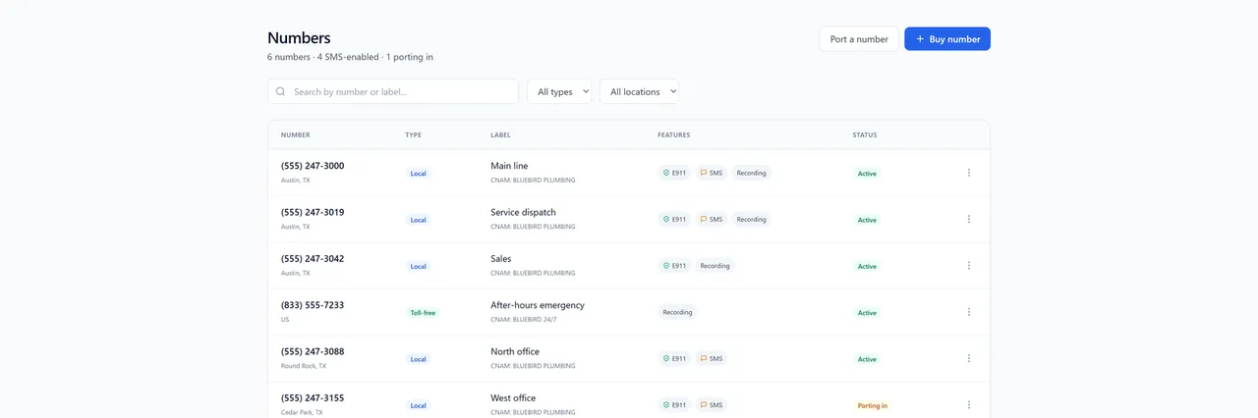Image resolution: width=1258 pixels, height=418 pixels.
Task: Click the Recording badge on After-hours emergency row
Action: pyautogui.click(x=678, y=312)
